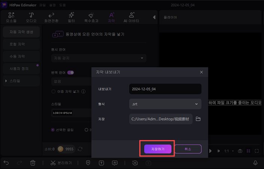Click the AI credits coin icon
Viewport: 264px width, 169px height.
coord(60,149)
